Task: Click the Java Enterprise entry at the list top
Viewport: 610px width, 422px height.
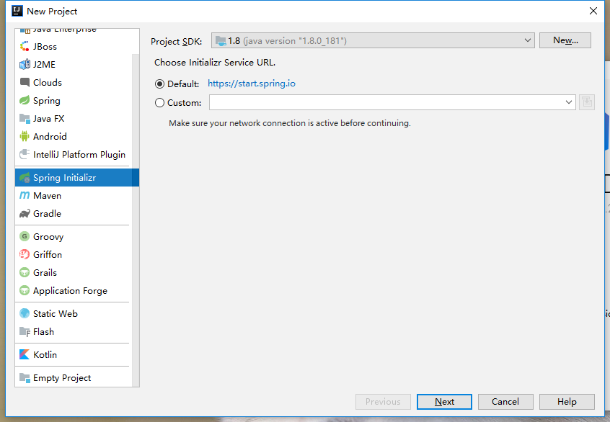Action: click(x=64, y=30)
